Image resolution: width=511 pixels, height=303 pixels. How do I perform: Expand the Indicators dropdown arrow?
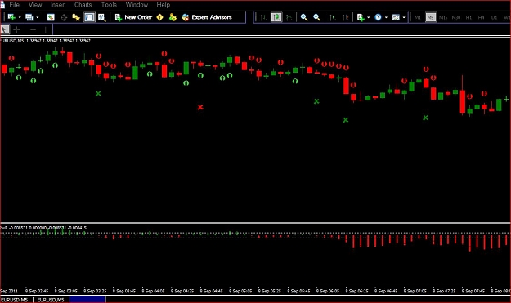(x=368, y=17)
